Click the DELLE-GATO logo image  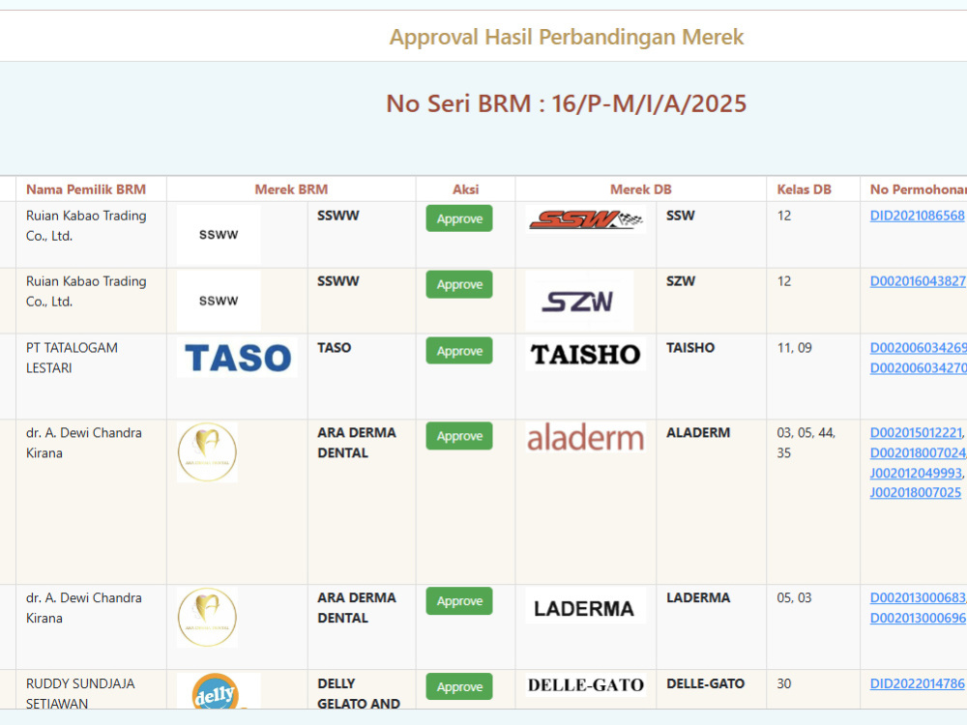point(585,685)
